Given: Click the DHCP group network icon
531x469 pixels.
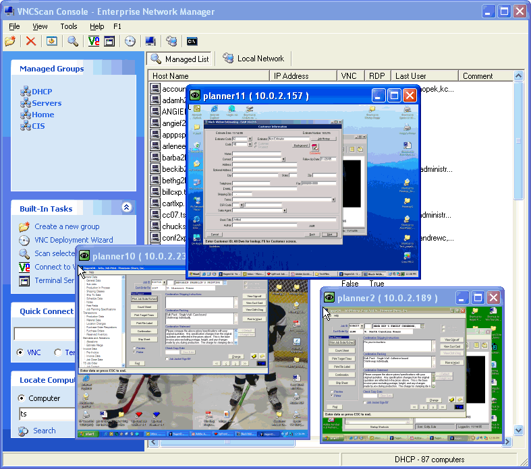Looking at the screenshot, I should pos(26,92).
